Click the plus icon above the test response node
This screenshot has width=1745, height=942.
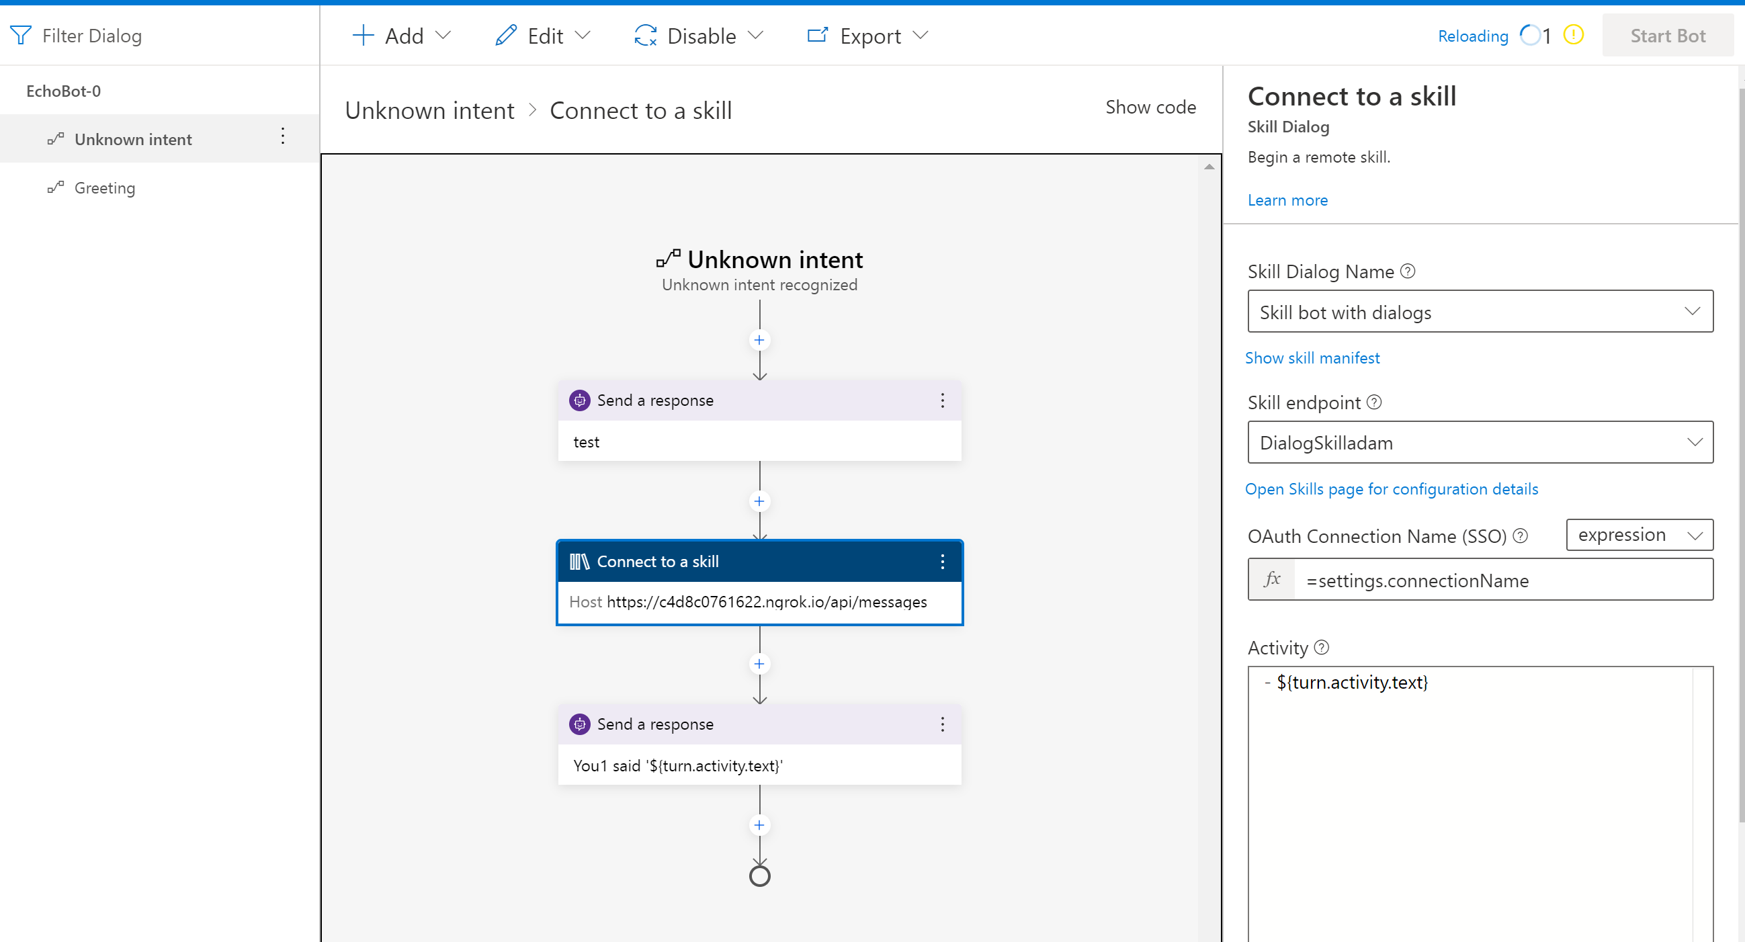(x=759, y=340)
